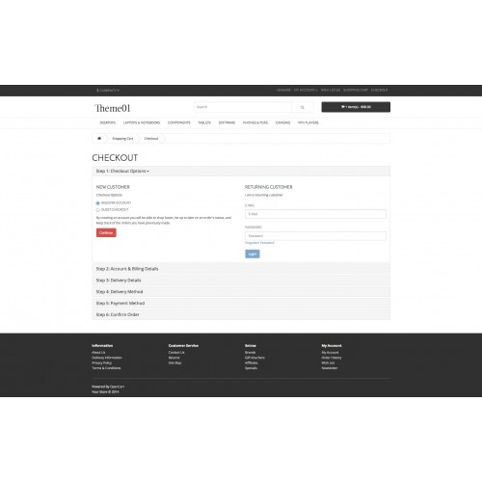Open the Laptops & Notebooks menu
Image resolution: width=482 pixels, height=482 pixels.
[142, 122]
